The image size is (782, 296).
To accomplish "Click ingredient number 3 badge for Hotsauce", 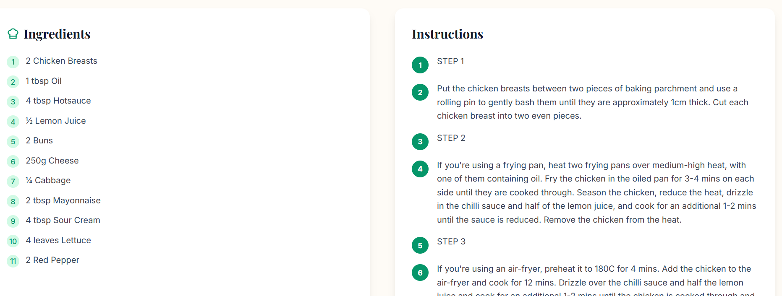I will coord(13,102).
